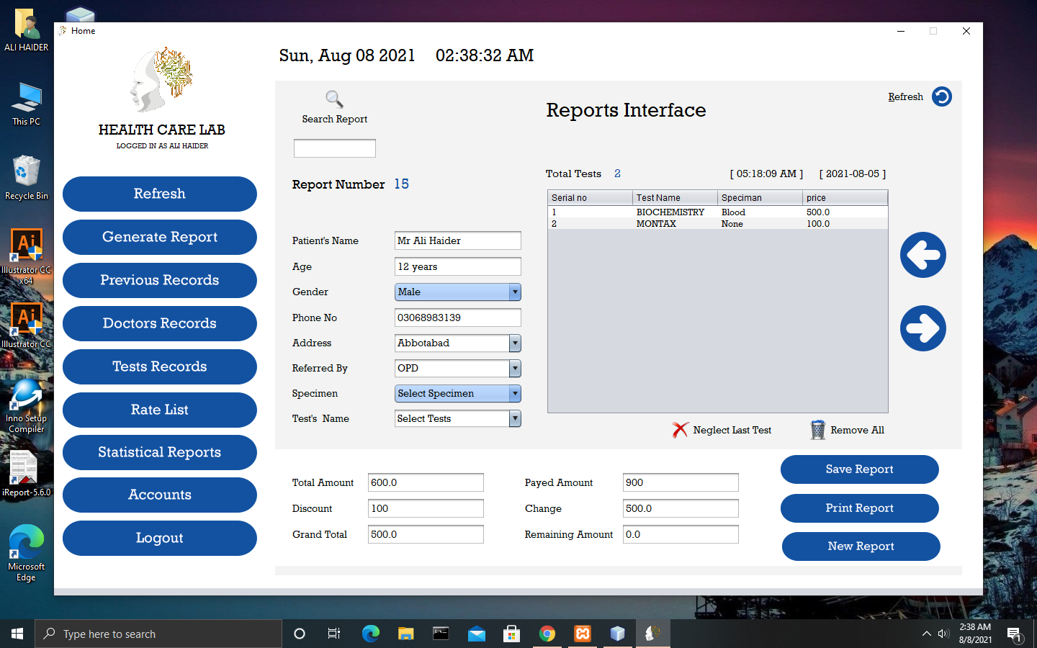The width and height of the screenshot is (1037, 648).
Task: Open the Select Specimen dropdown
Action: click(458, 393)
